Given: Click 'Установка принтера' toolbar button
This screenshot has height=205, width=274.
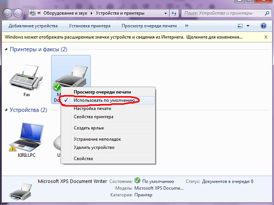Looking at the screenshot, I should click(x=89, y=26).
